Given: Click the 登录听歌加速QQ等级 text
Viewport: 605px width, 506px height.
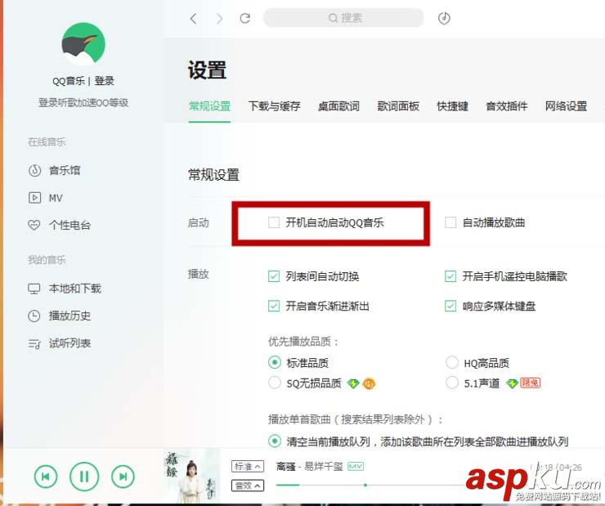Looking at the screenshot, I should [83, 102].
